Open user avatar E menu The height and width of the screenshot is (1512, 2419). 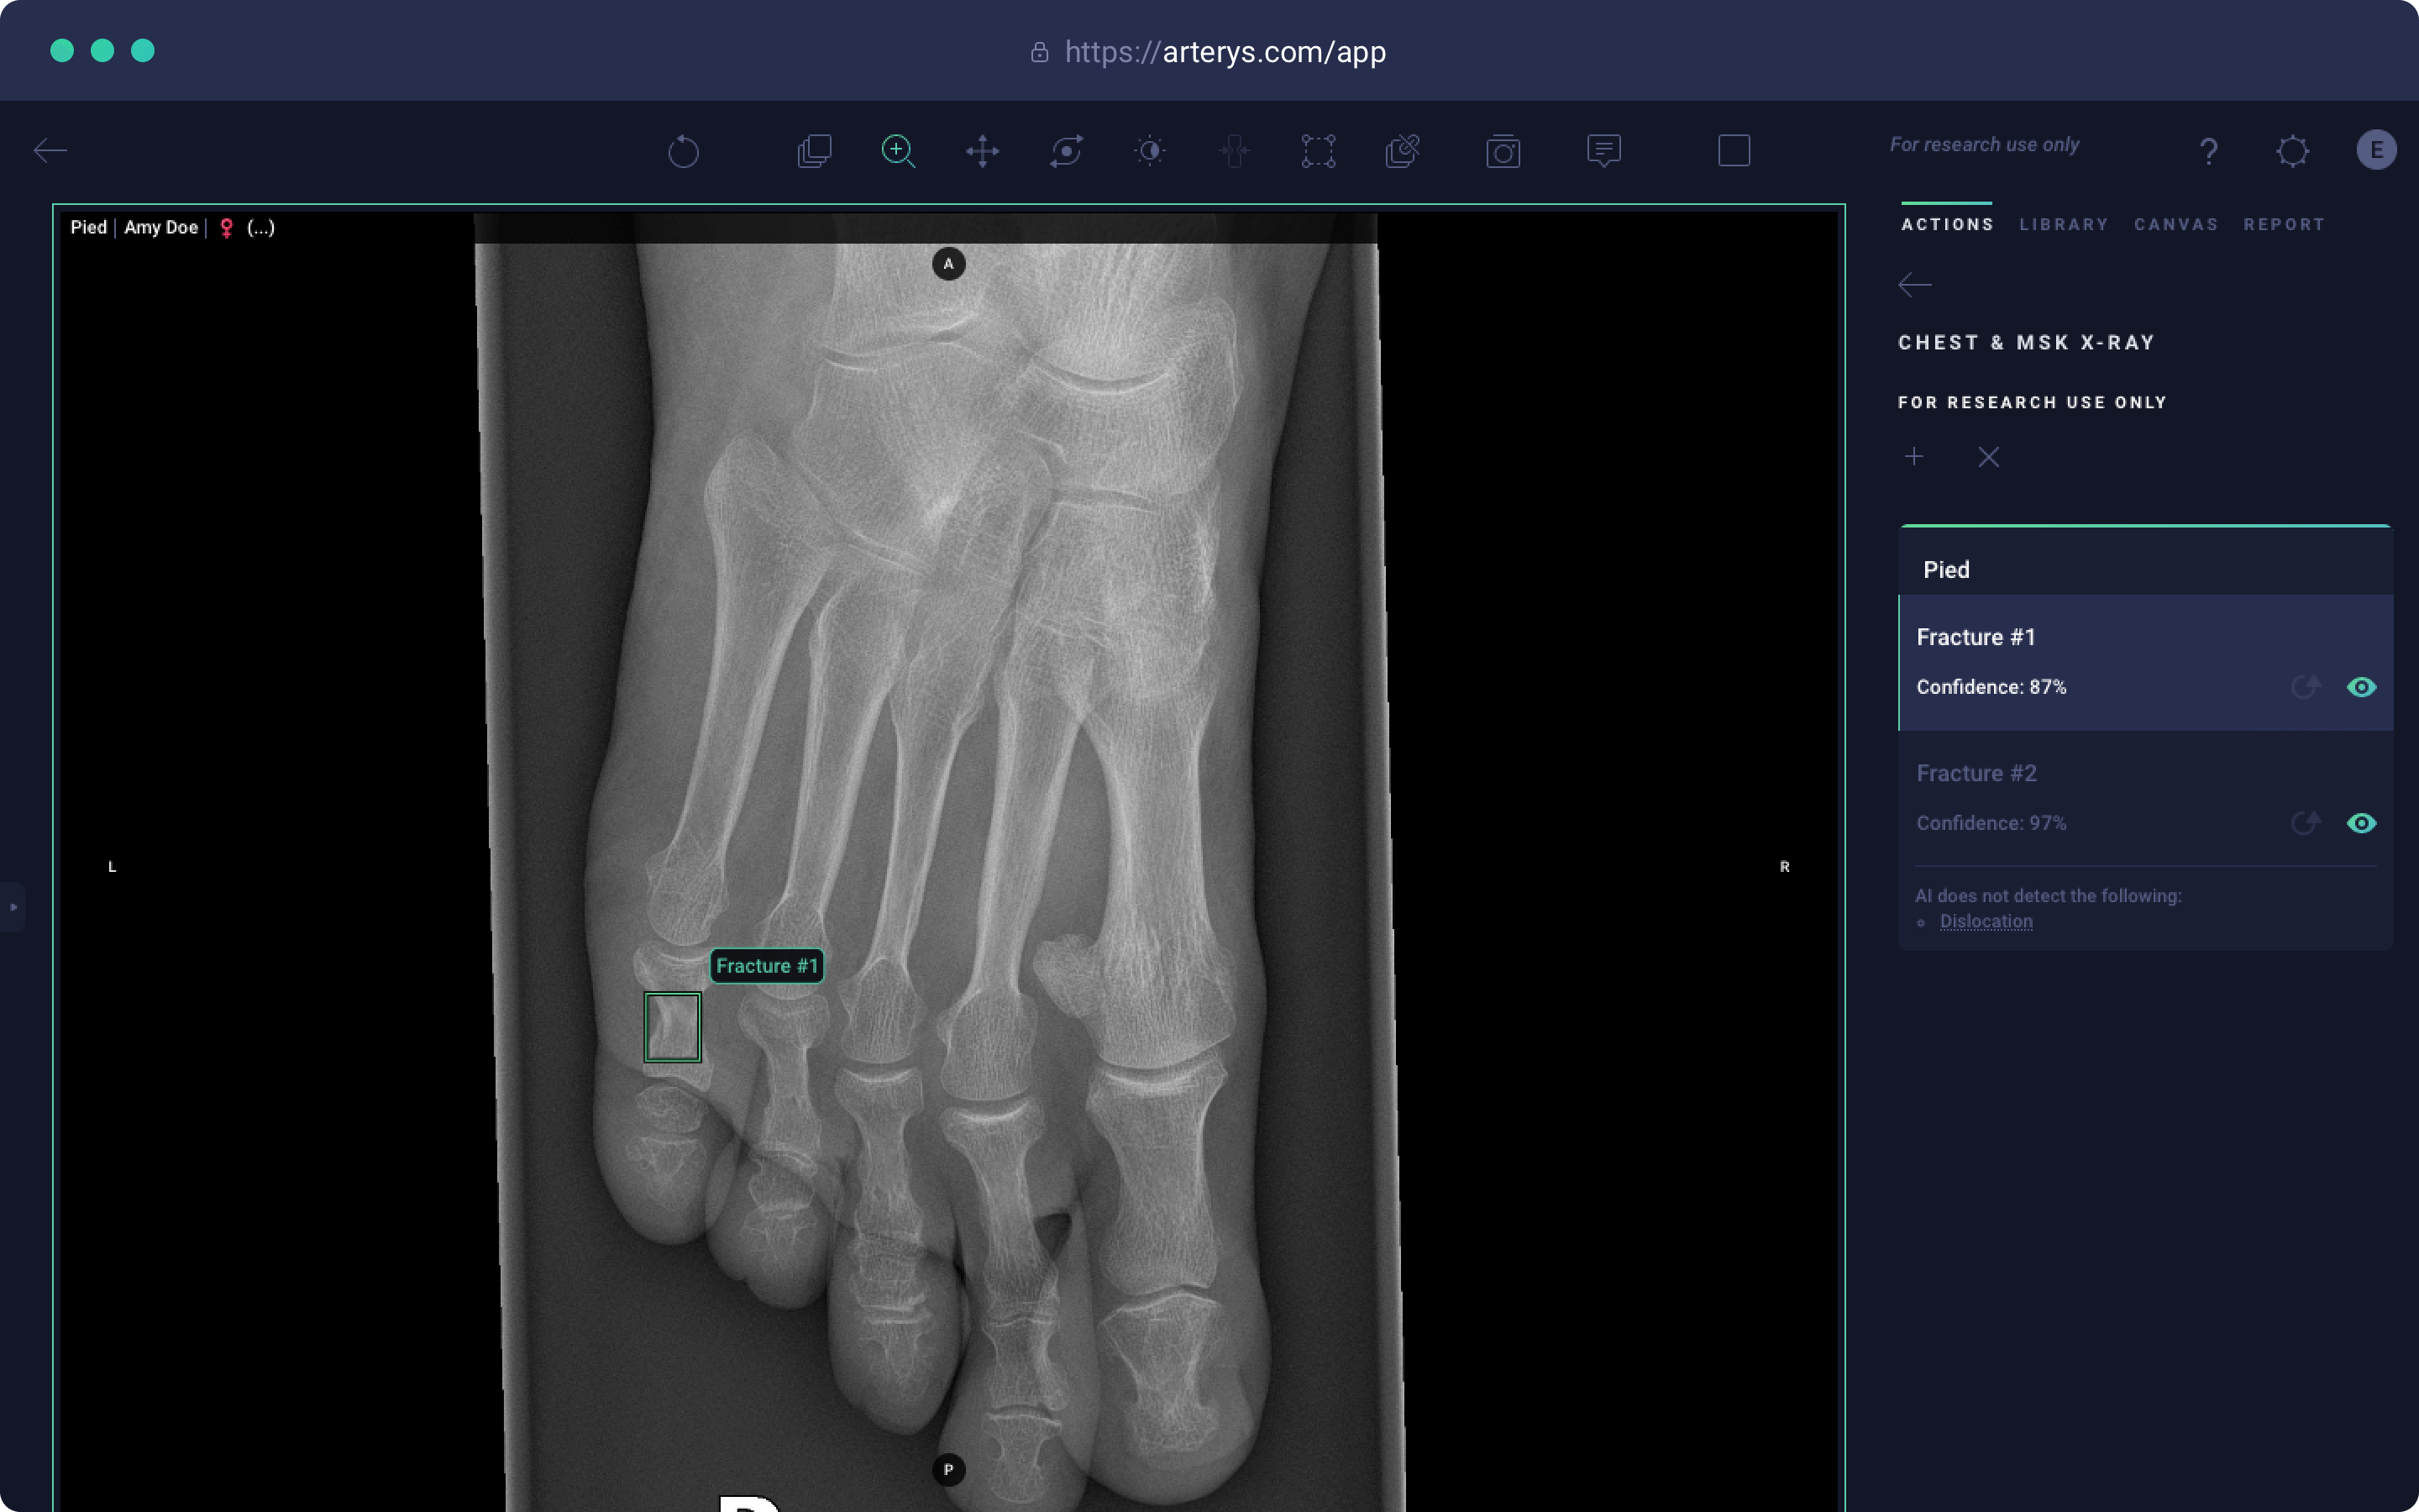click(2377, 150)
